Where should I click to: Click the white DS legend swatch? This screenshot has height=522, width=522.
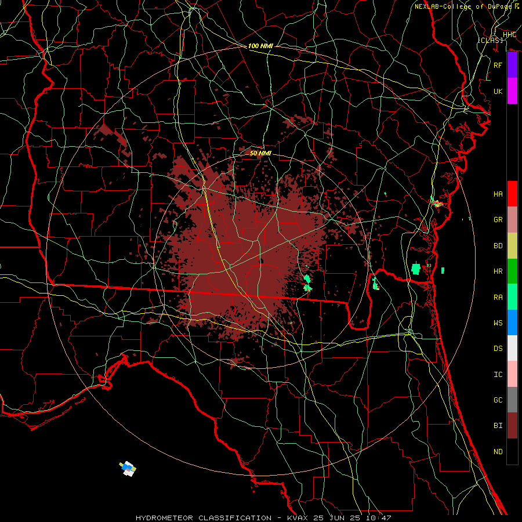[512, 348]
